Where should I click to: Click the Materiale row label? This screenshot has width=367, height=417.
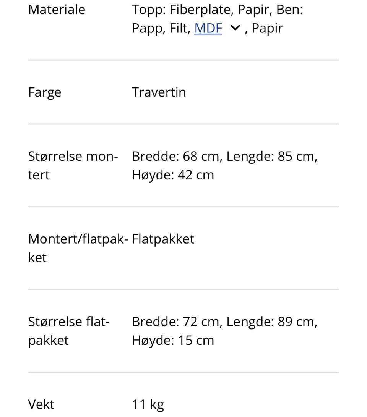point(56,10)
